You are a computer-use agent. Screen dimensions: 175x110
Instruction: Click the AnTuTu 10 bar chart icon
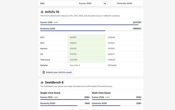42,12
